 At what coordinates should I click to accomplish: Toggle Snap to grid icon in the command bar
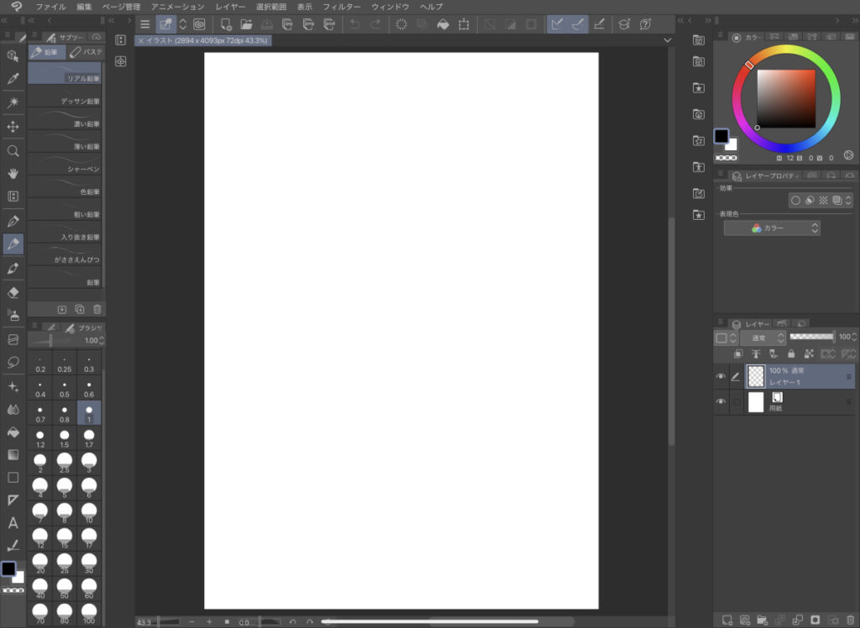[x=599, y=24]
